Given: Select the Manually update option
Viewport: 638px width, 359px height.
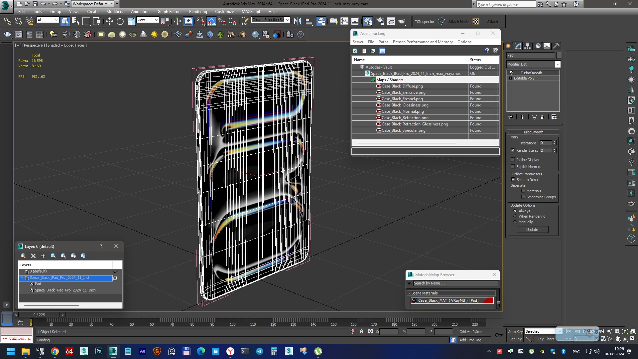Looking at the screenshot, I should click(x=515, y=222).
